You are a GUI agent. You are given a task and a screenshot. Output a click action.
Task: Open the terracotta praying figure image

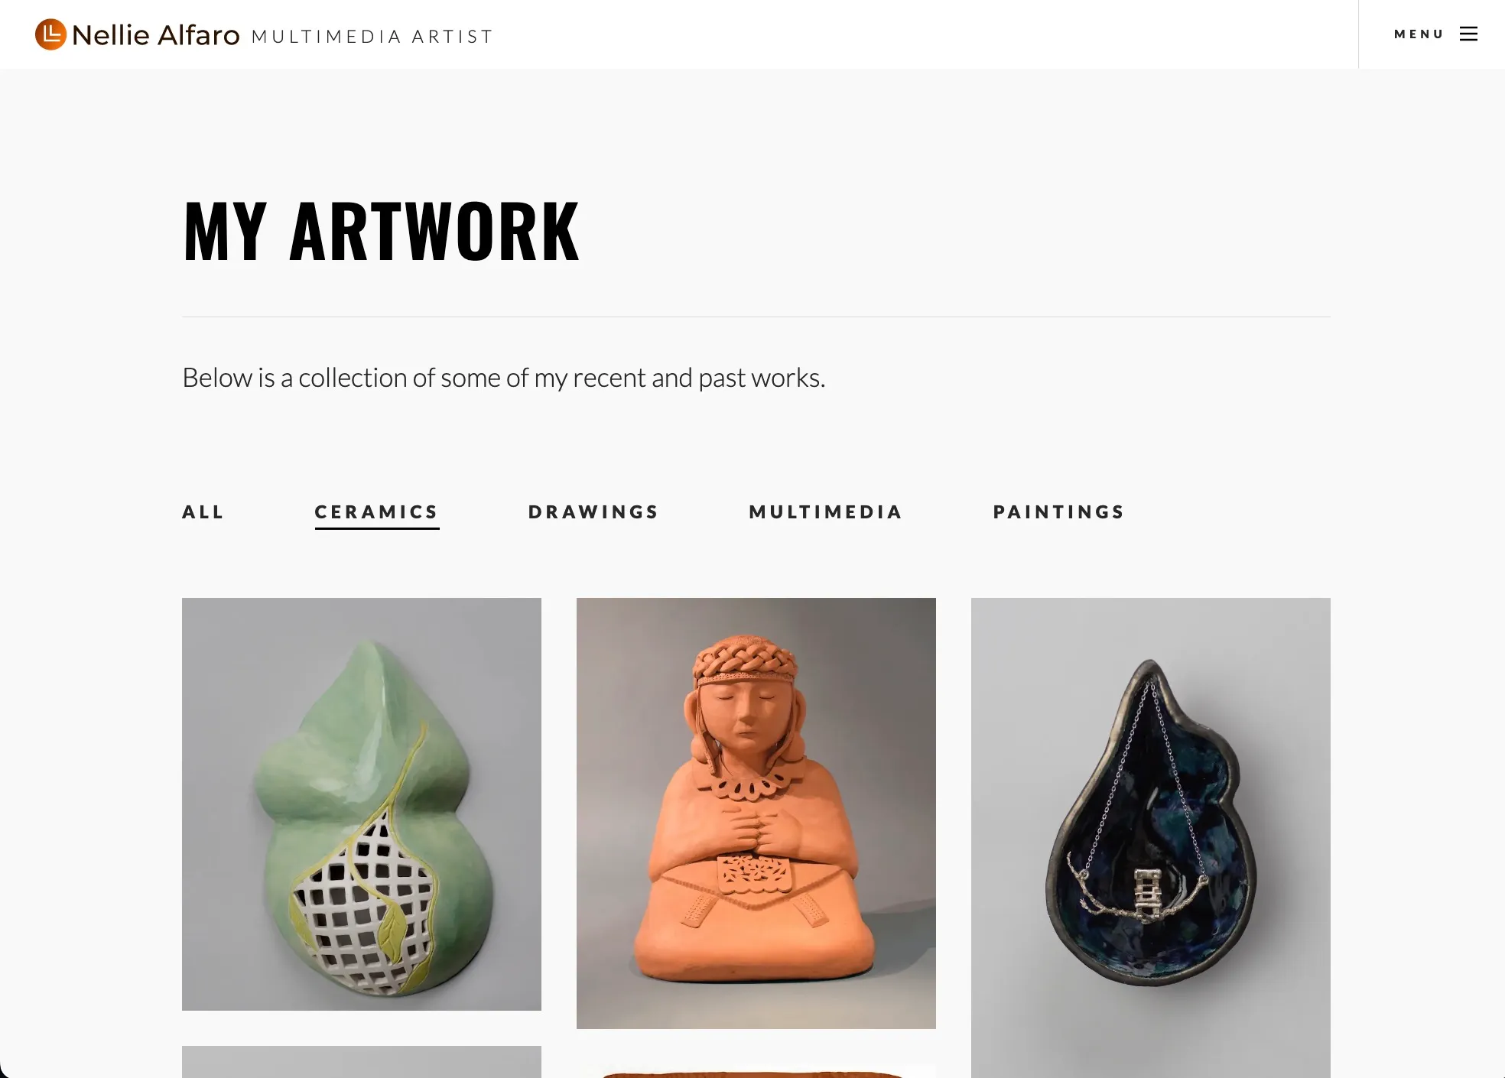tap(756, 813)
